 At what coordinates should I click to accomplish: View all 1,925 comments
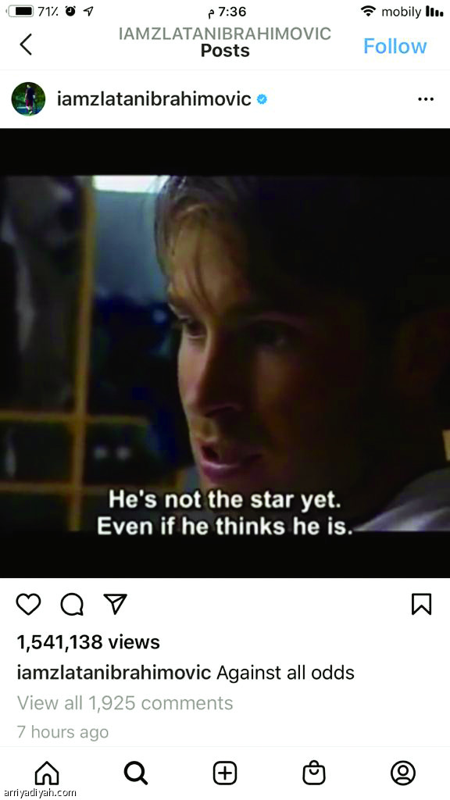pos(125,702)
